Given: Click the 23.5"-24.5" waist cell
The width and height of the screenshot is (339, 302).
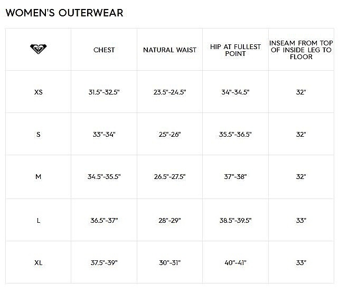Looking at the screenshot, I should pos(169,92).
